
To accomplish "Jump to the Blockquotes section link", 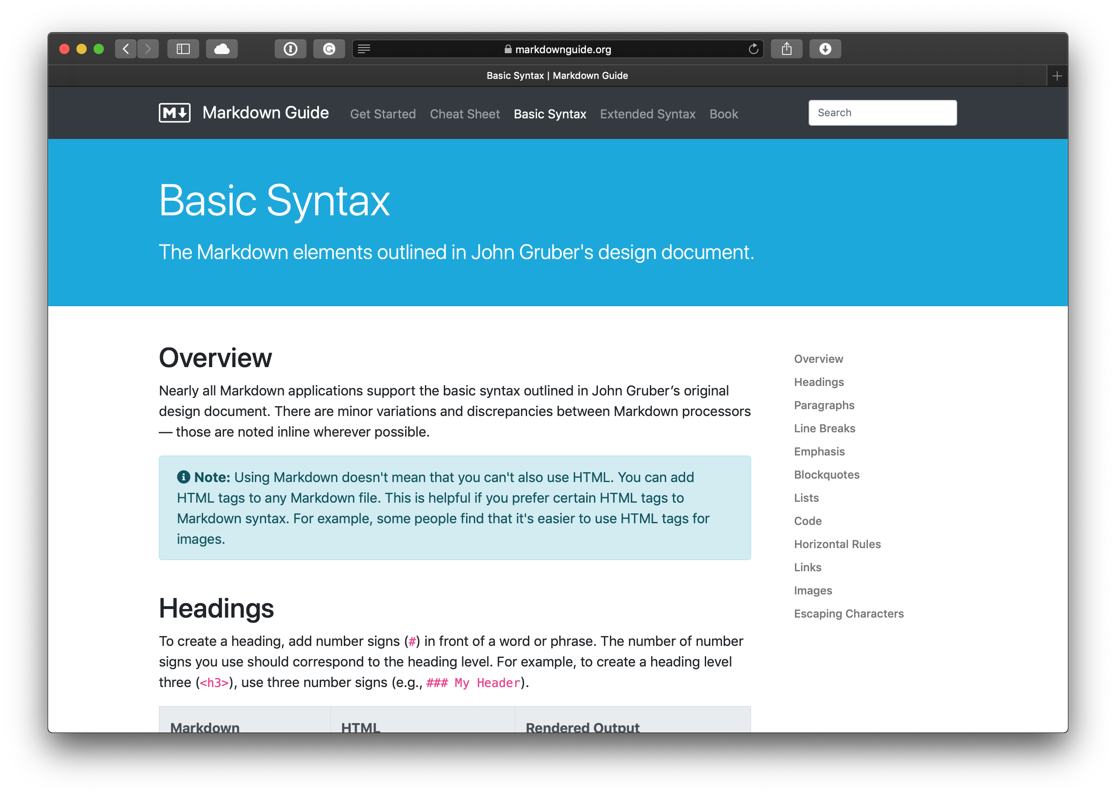I will (x=826, y=474).
